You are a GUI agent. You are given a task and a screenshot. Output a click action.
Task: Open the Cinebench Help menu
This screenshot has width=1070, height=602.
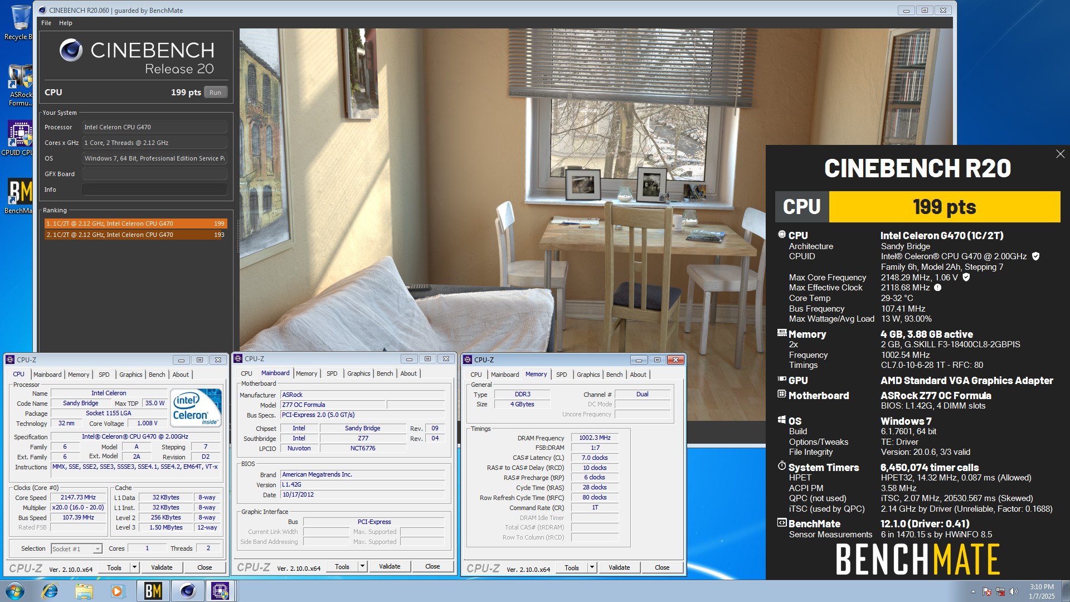66,23
